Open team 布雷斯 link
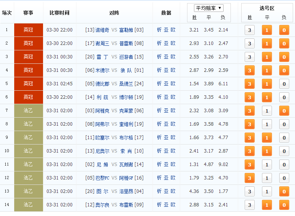The height and width of the screenshot is (216, 295). (126, 205)
